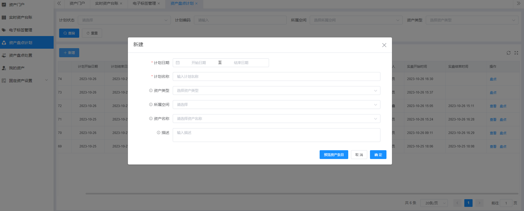Switch to the 实时资产台账 tab
The image size is (524, 211).
[x=106, y=3]
